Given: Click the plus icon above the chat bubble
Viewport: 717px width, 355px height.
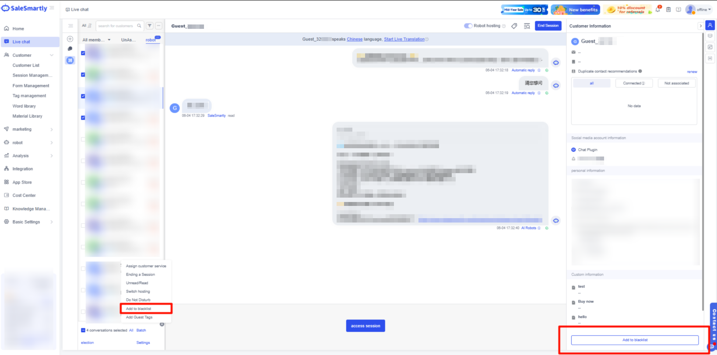Looking at the screenshot, I should (x=70, y=39).
